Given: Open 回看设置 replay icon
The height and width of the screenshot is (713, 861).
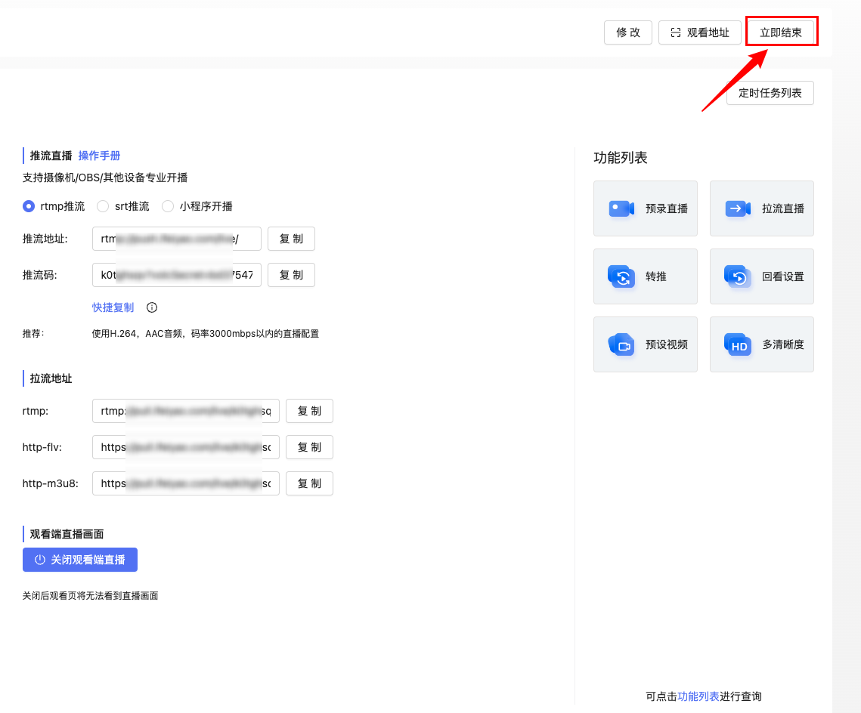Looking at the screenshot, I should coord(738,276).
